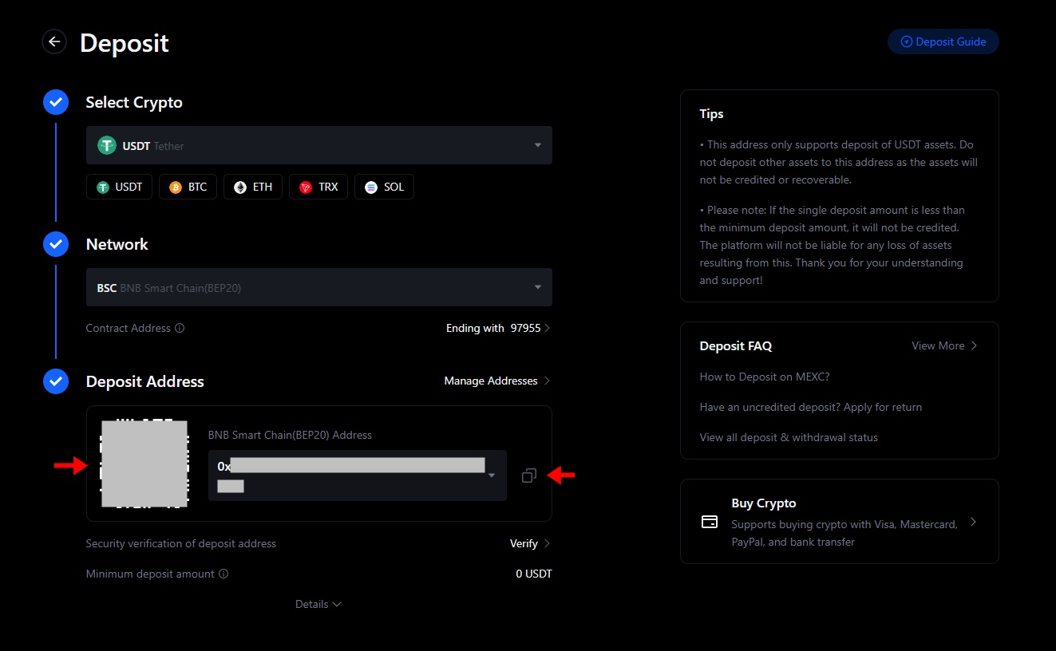Click the deposit address QR code
Image resolution: width=1056 pixels, height=651 pixels.
pyautogui.click(x=144, y=464)
